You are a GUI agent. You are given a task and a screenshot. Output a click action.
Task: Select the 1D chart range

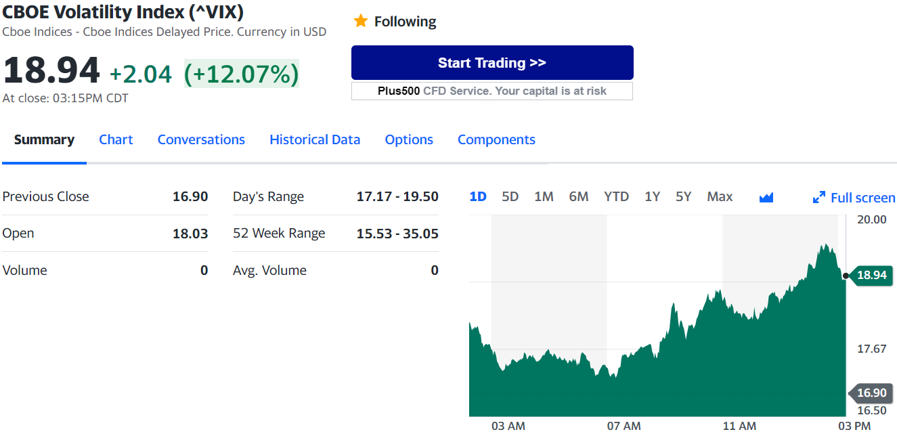pos(478,196)
